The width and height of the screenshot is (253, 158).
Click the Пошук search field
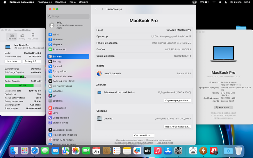68,16
